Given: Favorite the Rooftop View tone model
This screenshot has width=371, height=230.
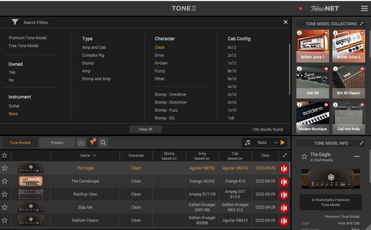Looking at the screenshot, I should pos(5,194).
